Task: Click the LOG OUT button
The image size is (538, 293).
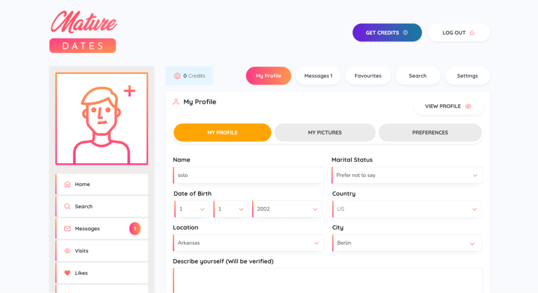Action: pos(459,32)
